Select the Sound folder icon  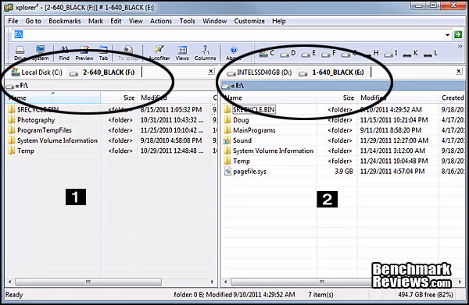click(227, 140)
